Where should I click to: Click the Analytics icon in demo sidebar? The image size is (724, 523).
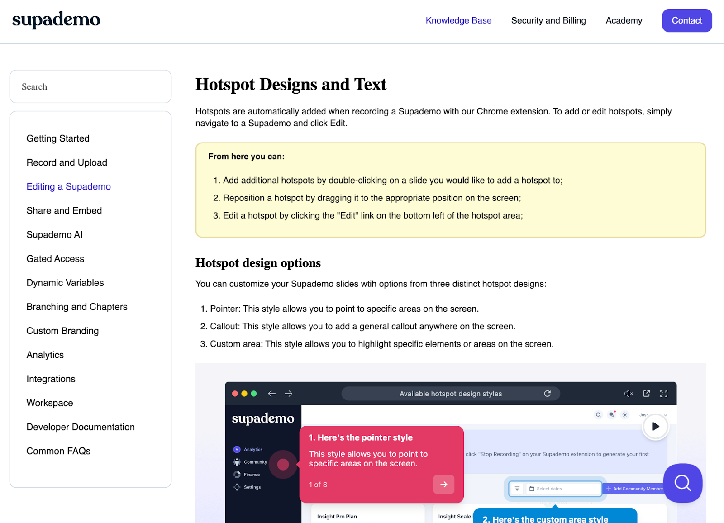[x=237, y=449]
